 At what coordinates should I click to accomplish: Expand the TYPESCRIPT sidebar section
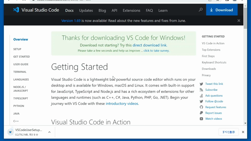point(20,98)
